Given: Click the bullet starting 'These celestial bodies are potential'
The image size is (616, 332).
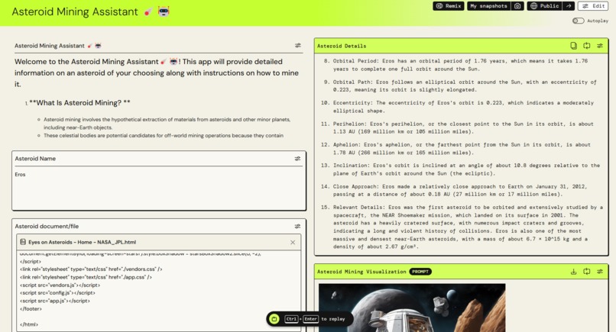Looking at the screenshot, I should (x=164, y=135).
